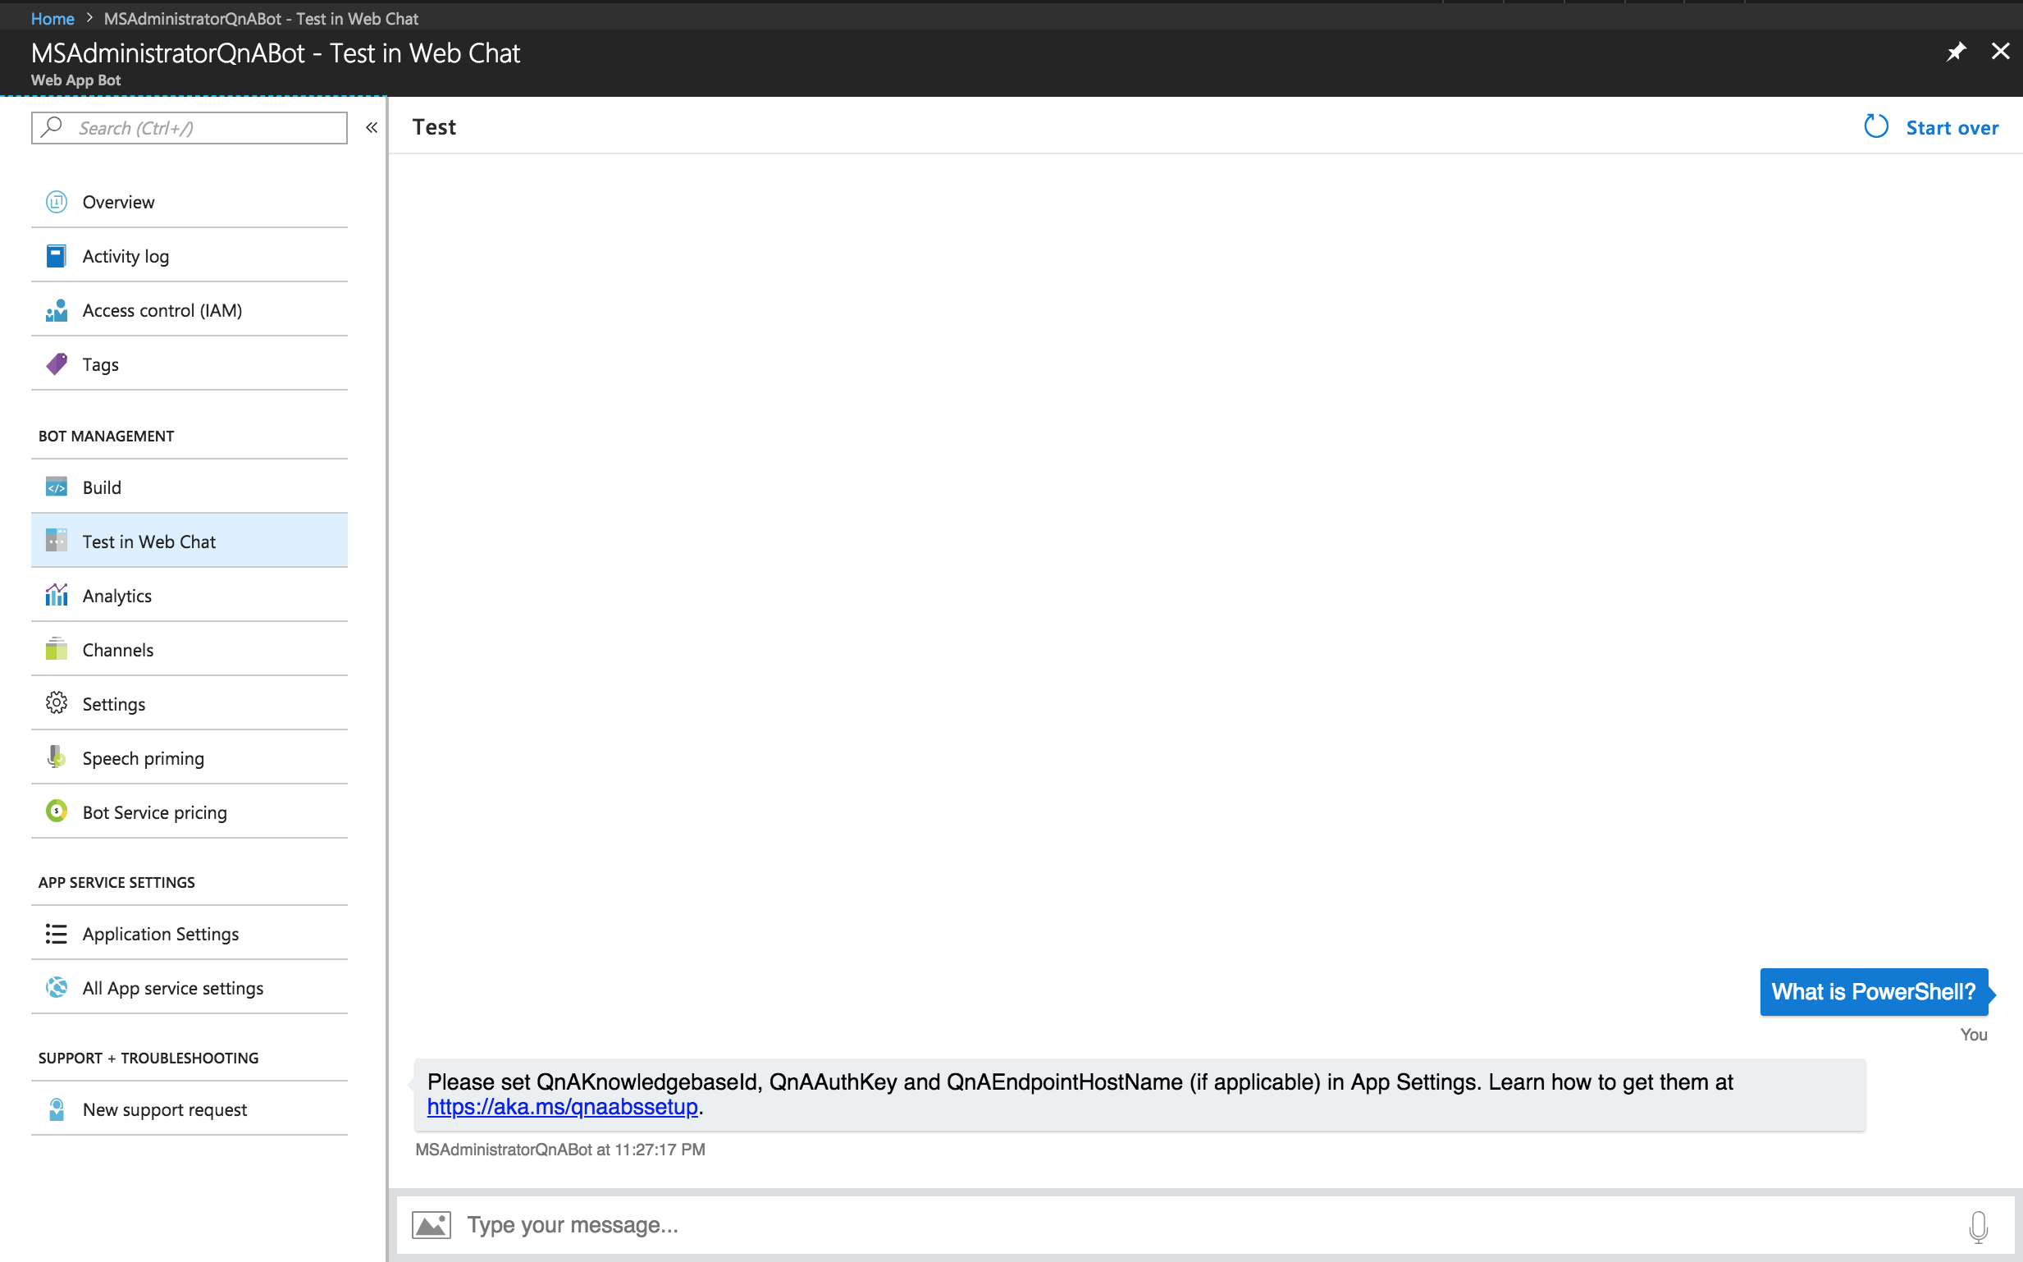The image size is (2023, 1262).
Task: Click the MSAdministratorQnABot breadcrumb text
Action: coord(261,18)
